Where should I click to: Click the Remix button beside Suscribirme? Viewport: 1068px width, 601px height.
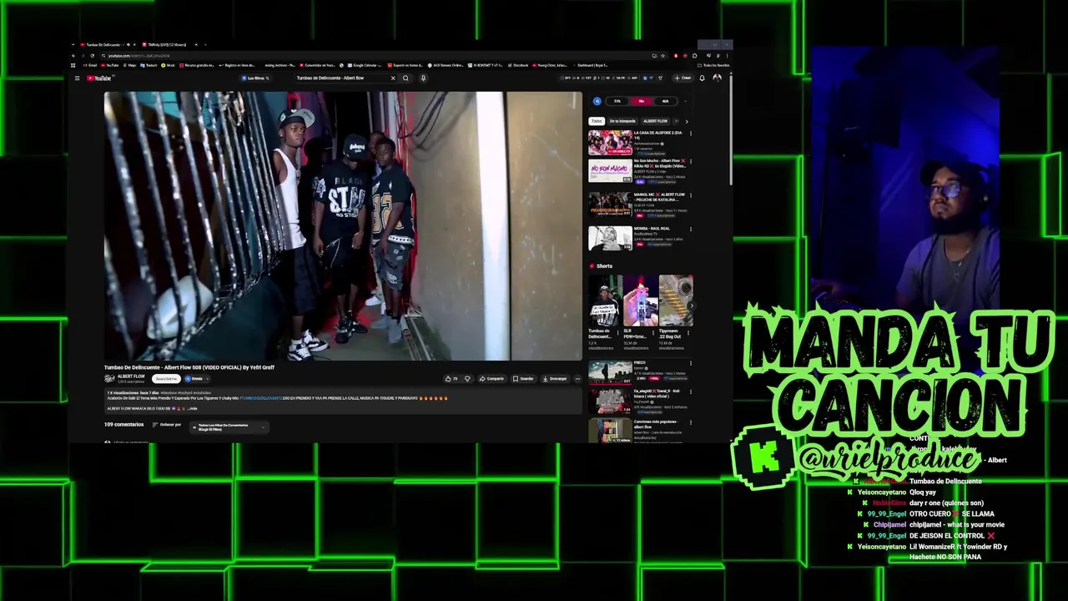[x=197, y=379]
